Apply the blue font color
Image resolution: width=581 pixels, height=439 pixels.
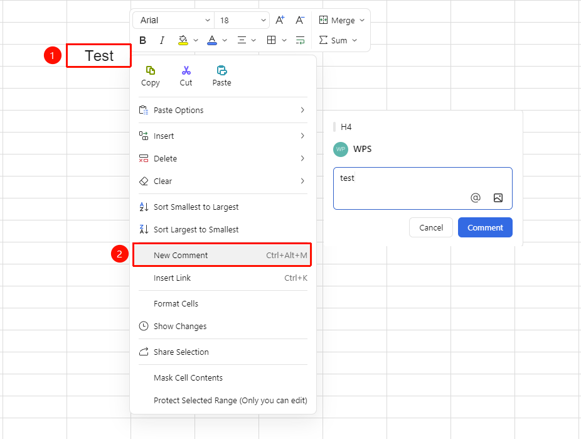212,40
